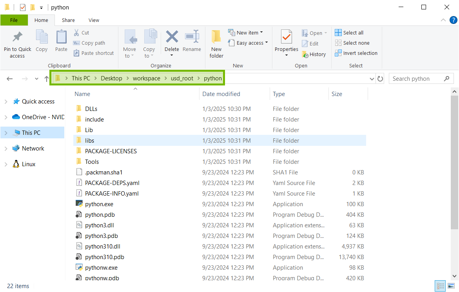Open the File menu
The width and height of the screenshot is (459, 292).
pyautogui.click(x=14, y=20)
